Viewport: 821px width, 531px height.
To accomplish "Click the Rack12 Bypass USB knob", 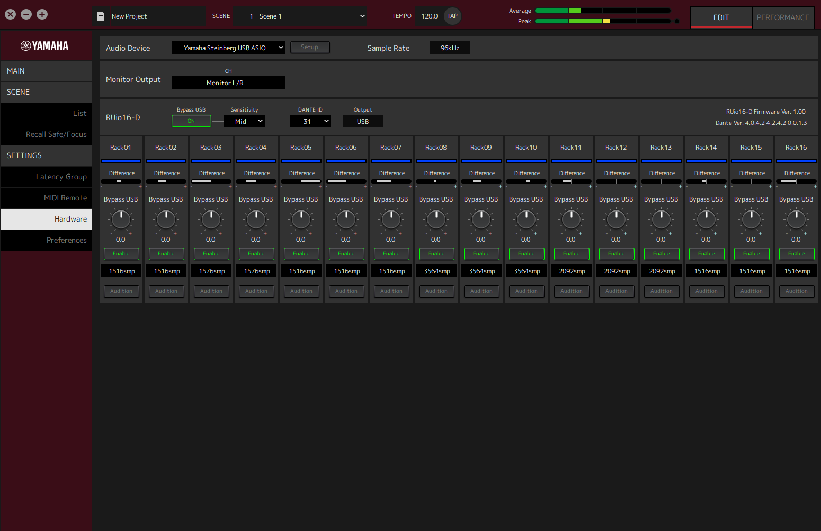I will 616,219.
